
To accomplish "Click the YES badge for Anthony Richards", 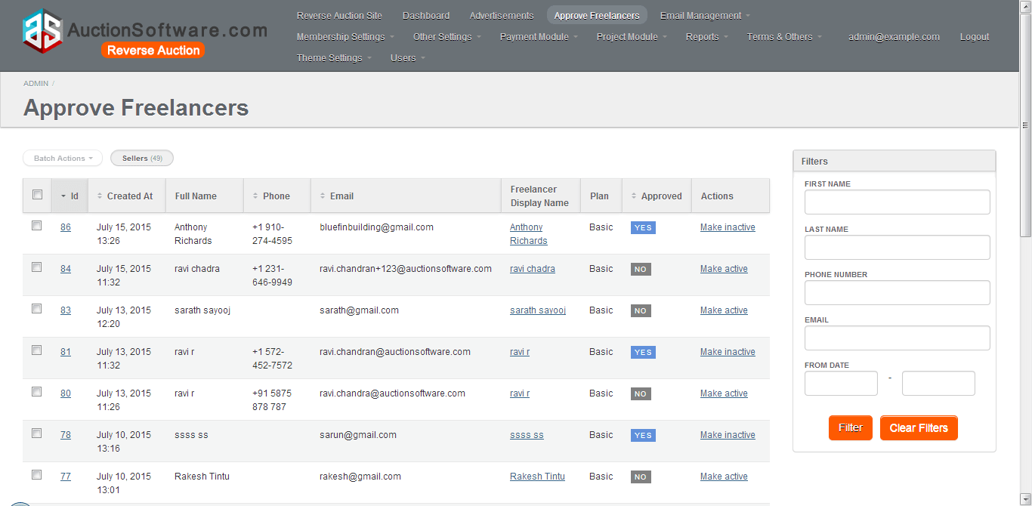I will click(x=643, y=228).
